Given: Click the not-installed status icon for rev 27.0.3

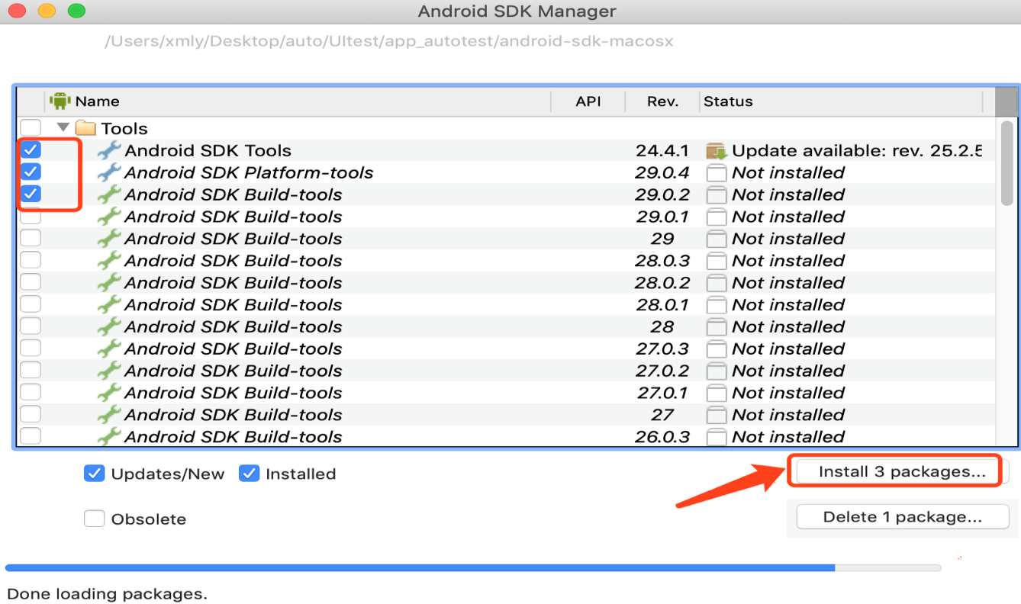Looking at the screenshot, I should tap(716, 350).
